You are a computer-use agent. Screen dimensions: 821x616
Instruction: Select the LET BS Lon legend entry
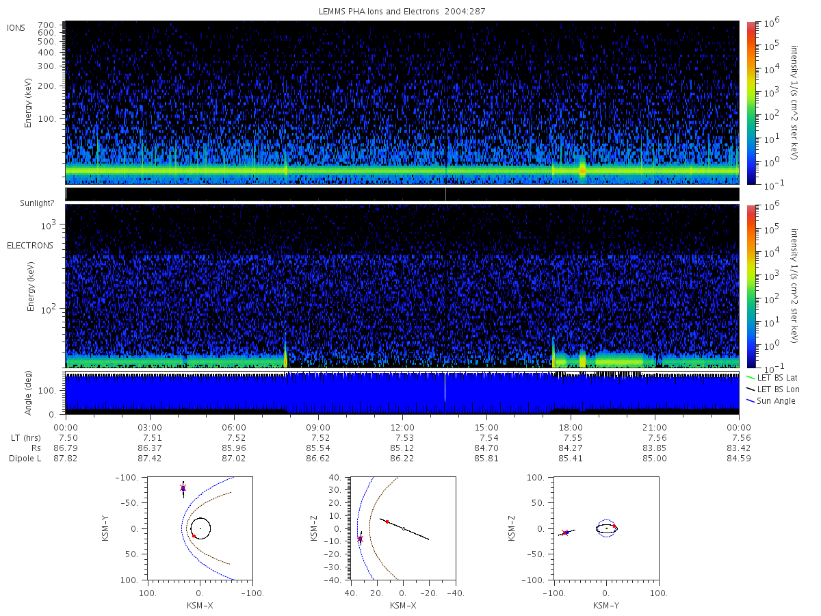click(x=774, y=389)
